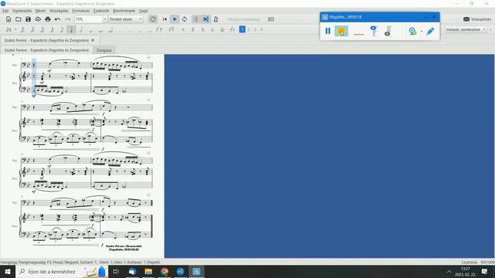Toggle 'Hangzó magasság' concert pitch button

243,19
